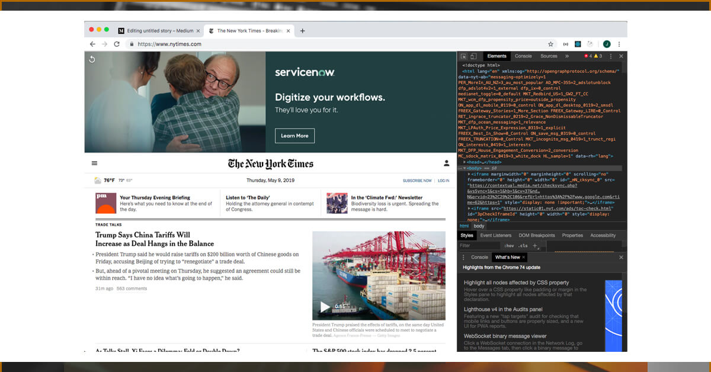The width and height of the screenshot is (711, 372).
Task: Close the DevTools bottom drawer
Action: 621,257
